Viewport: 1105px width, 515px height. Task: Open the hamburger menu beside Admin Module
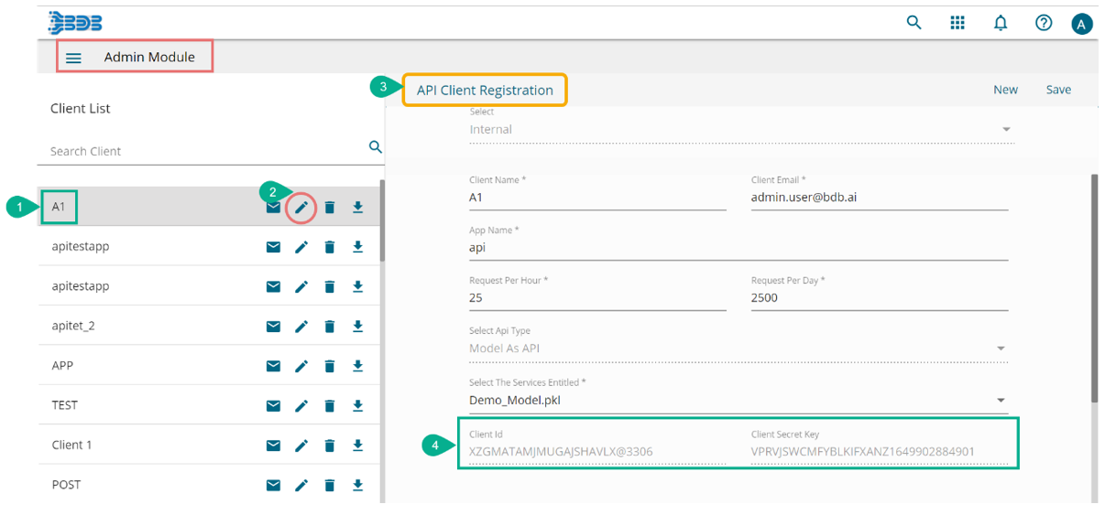point(74,58)
